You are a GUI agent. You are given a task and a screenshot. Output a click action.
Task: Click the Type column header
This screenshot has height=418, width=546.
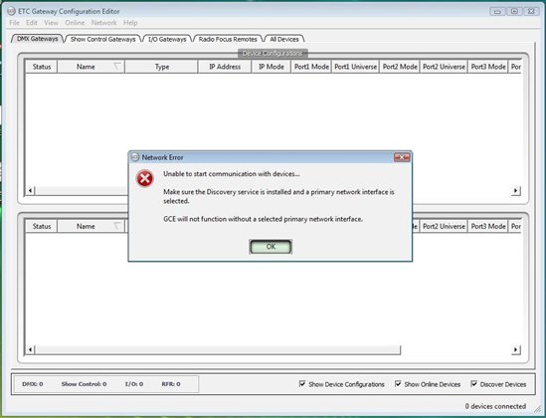point(161,67)
